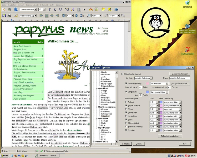Toggle Lange Sätze checkbox
197x158 pixels.
click(126, 92)
